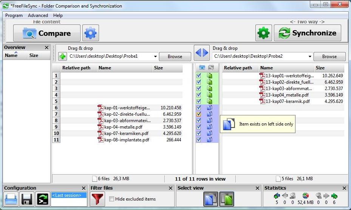Expand left folder path Probe1 dropdown

click(x=155, y=56)
